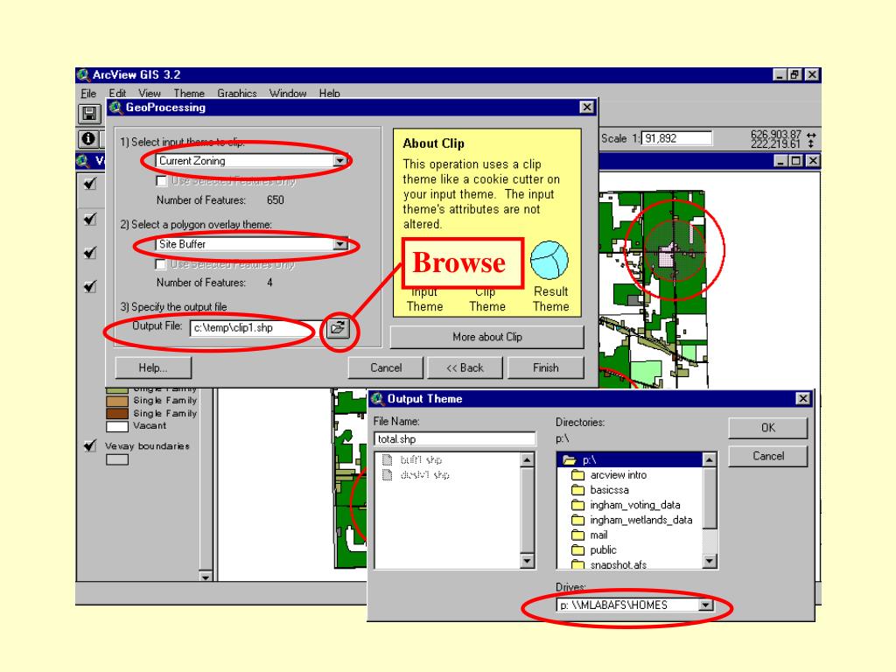Click Cancel in the GeoProcessing dialog
The width and height of the screenshot is (896, 672).
pos(386,367)
